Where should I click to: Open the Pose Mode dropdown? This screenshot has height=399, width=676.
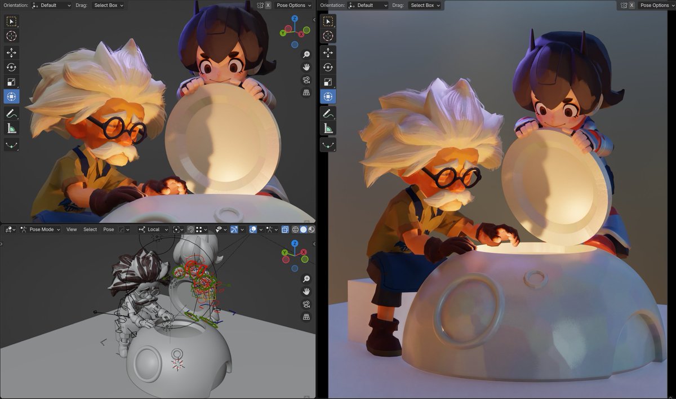coord(40,229)
